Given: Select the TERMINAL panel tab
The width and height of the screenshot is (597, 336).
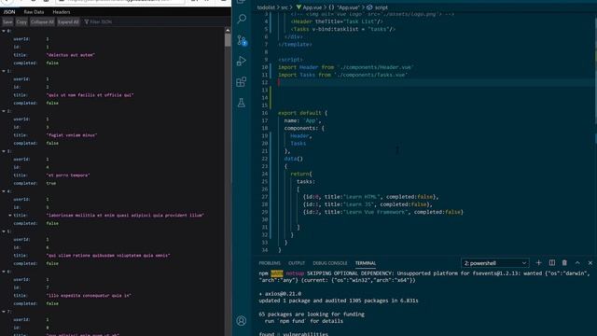Looking at the screenshot, I should (366, 263).
